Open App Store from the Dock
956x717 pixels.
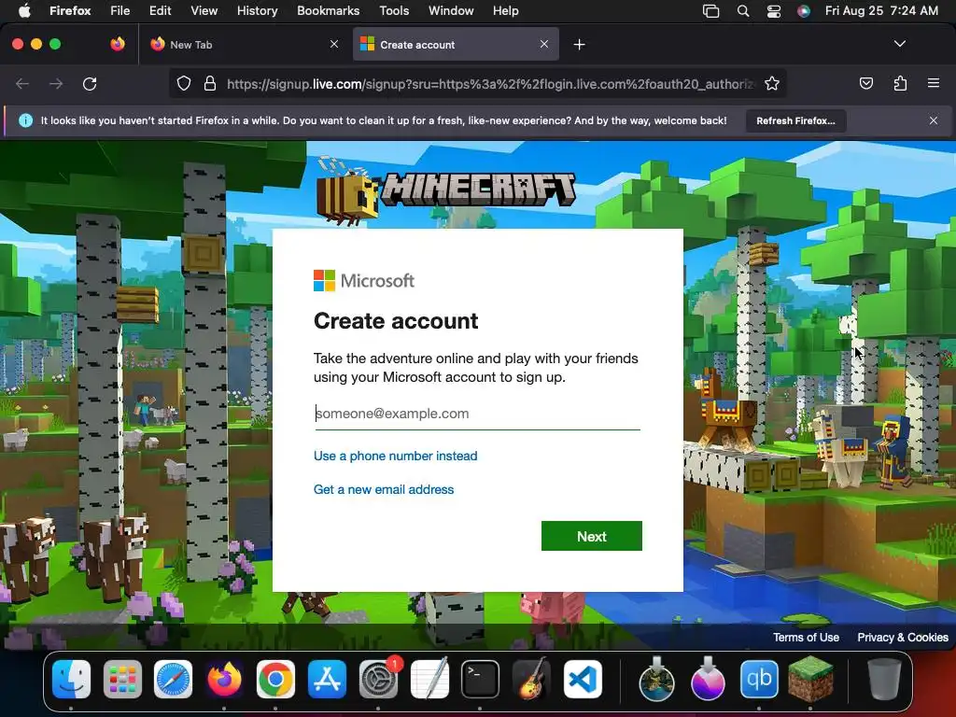pos(327,679)
